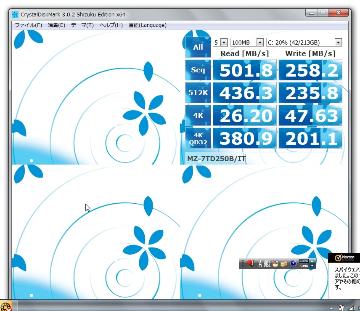Open the IME pad pencil-box icon
Screen dimensions: 360x311
(275, 263)
